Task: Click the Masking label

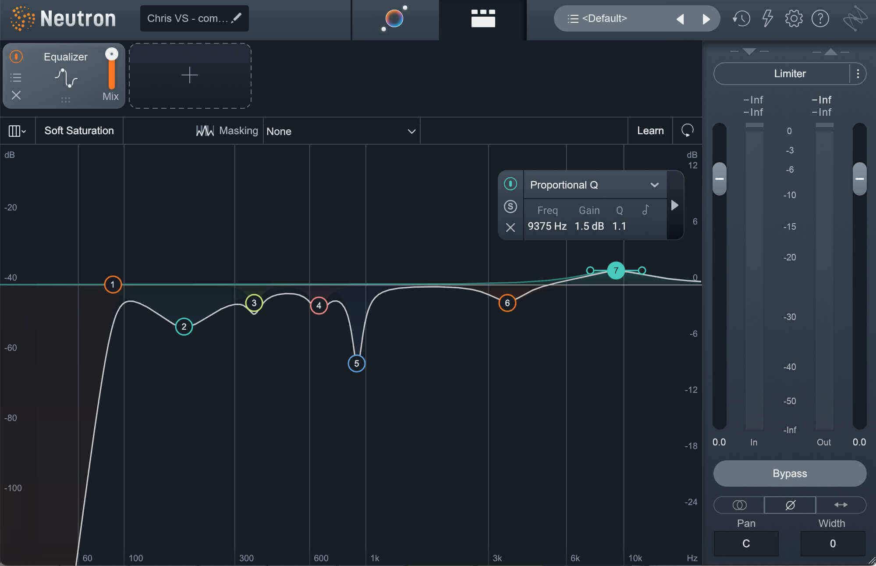Action: [x=238, y=131]
